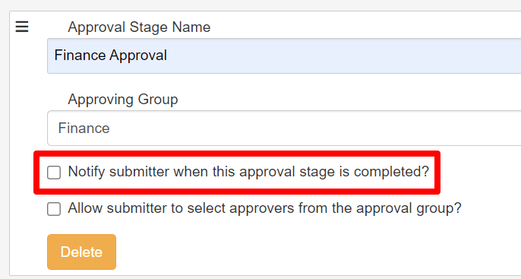Click 'Notify submitter when this approval stage is completed?' label
This screenshot has width=521, height=279.
click(248, 172)
